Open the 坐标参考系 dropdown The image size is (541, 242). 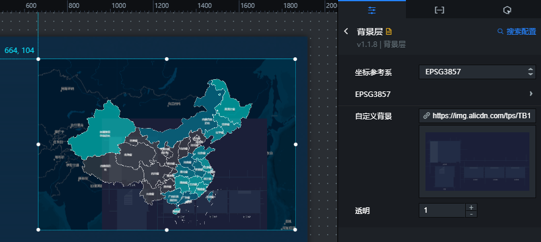[x=477, y=72]
